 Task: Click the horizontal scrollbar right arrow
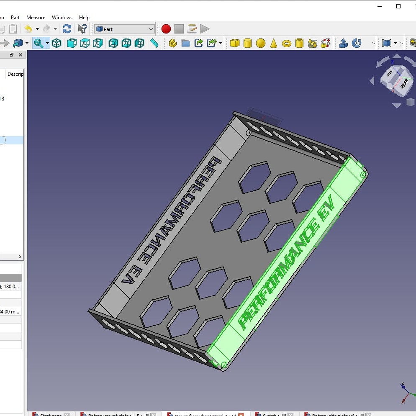20,257
